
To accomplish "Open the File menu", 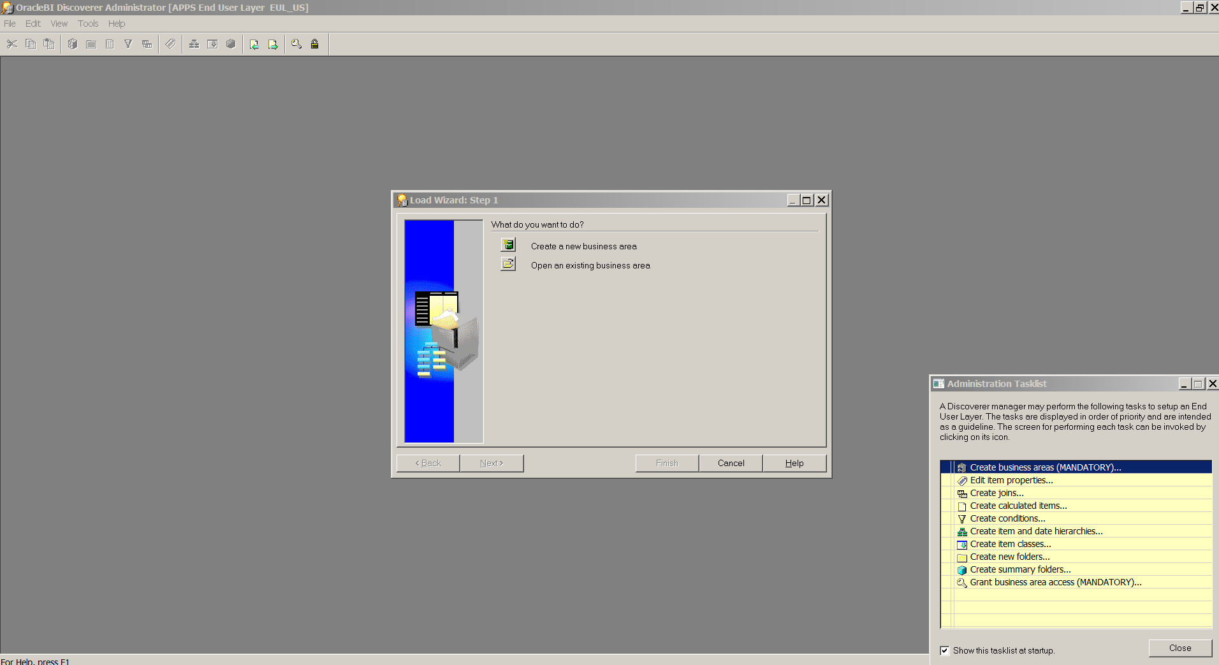I will (x=10, y=24).
